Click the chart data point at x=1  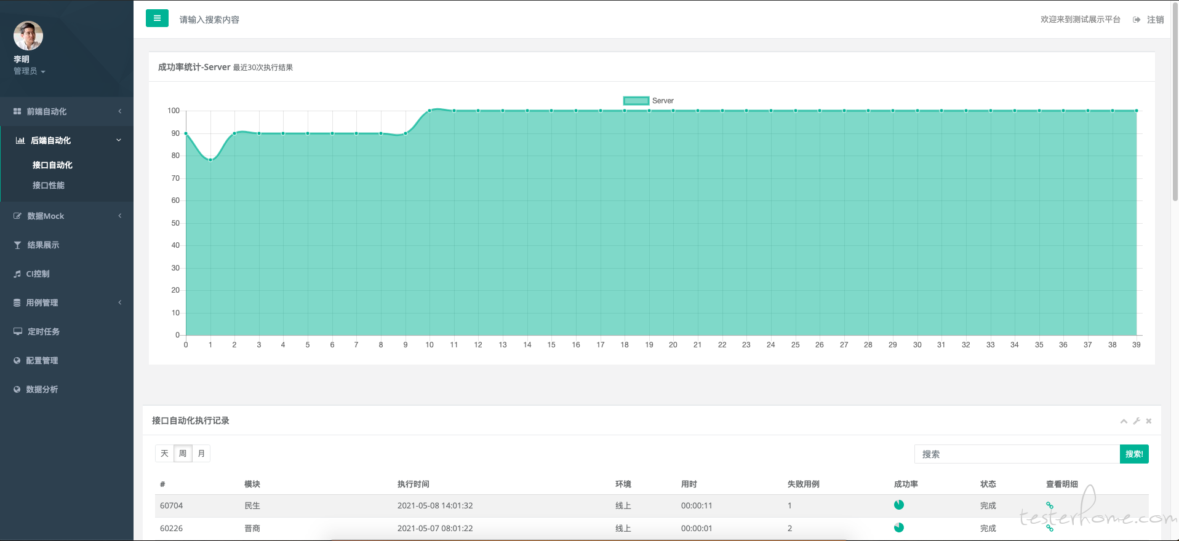point(210,160)
